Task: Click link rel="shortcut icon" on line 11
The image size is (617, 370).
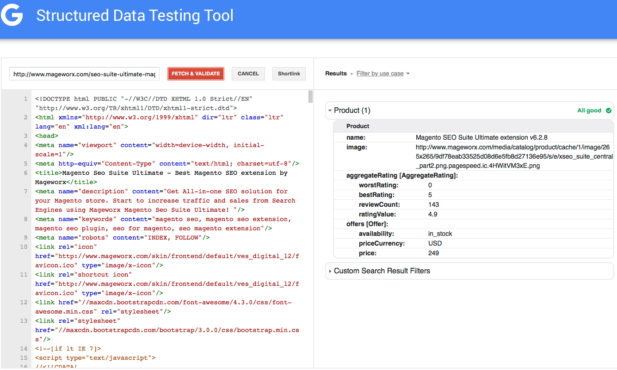Action: click(167, 284)
